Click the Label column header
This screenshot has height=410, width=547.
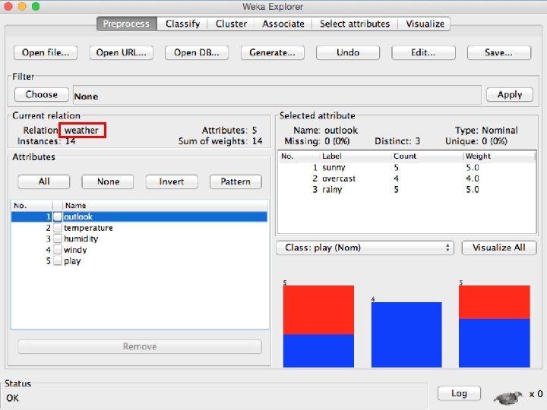356,156
